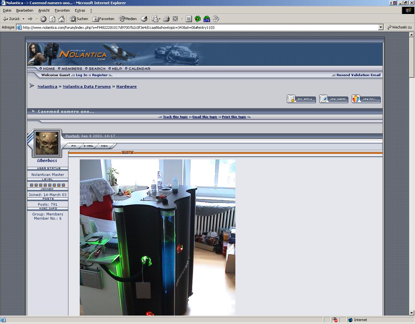Screen dimensions: 415x324
Task: Open the Extras menu
Action: (x=80, y=10)
